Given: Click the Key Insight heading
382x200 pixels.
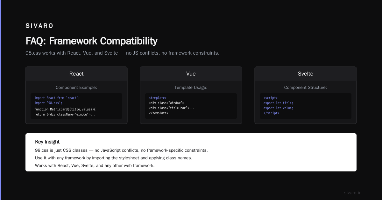Looking at the screenshot, I should click(x=47, y=142).
